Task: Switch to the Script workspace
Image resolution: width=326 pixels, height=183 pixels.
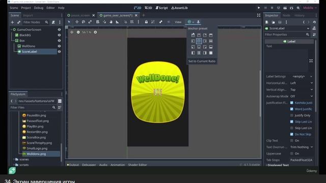Action: click(x=162, y=8)
